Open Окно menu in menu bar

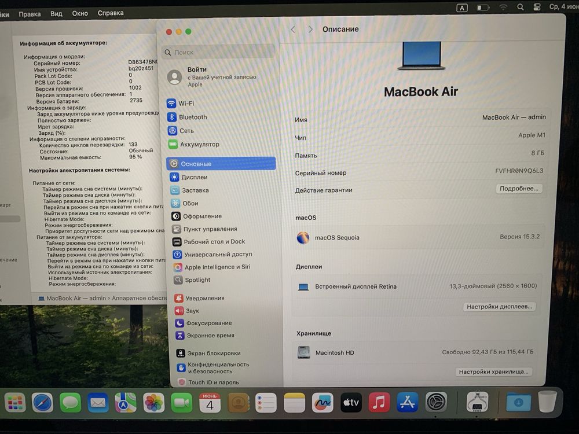pos(80,13)
